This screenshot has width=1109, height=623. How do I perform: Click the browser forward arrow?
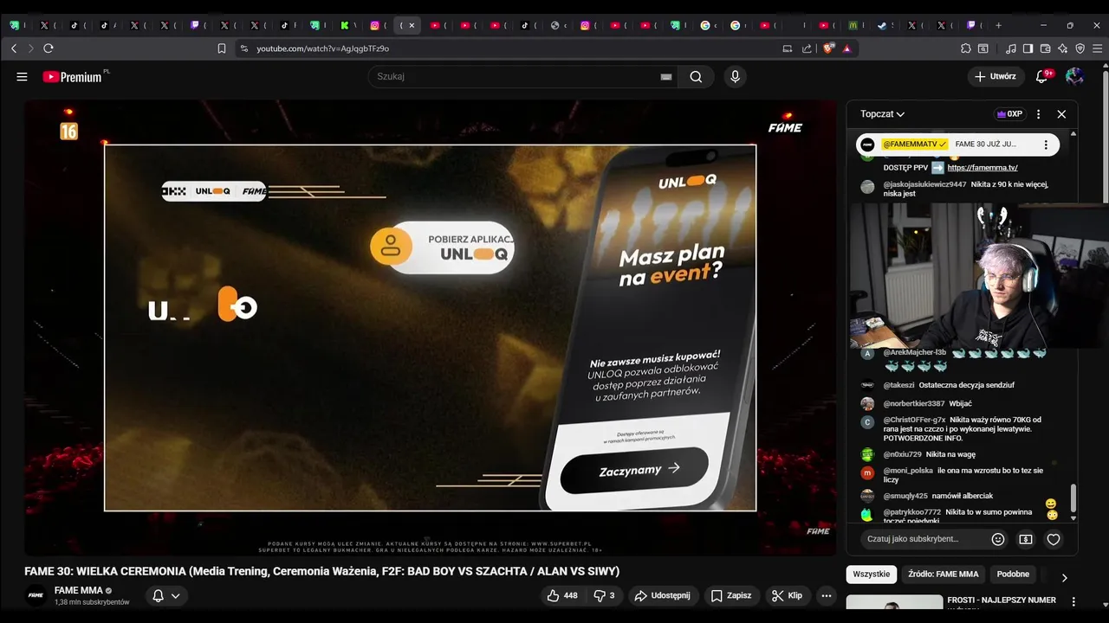pyautogui.click(x=30, y=48)
